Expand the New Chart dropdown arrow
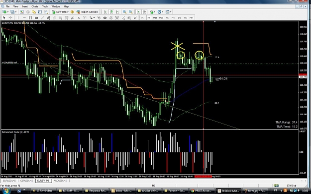 tap(8, 12)
